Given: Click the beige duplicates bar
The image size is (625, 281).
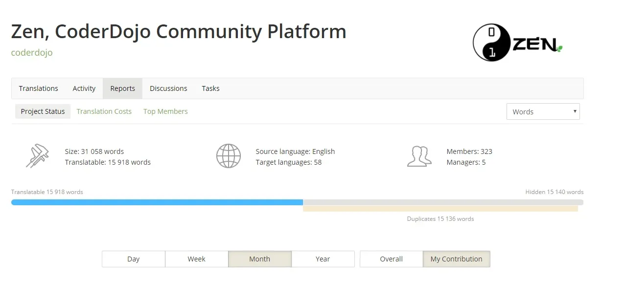Looking at the screenshot, I should (x=440, y=209).
